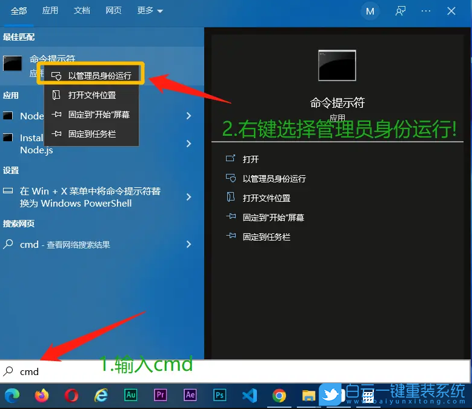472x409 pixels.
Task: Select the 全部 tab
Action: click(19, 11)
